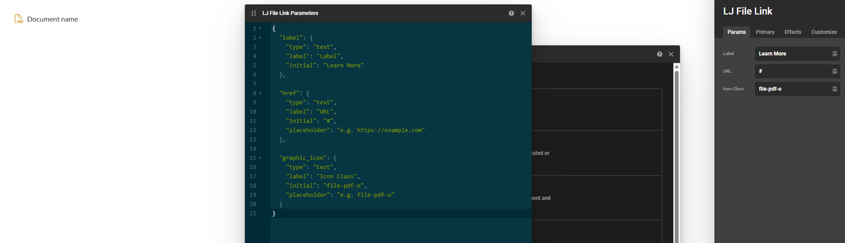Collapse the "label" block fold at line 2
This screenshot has width=845, height=243.
click(x=260, y=38)
